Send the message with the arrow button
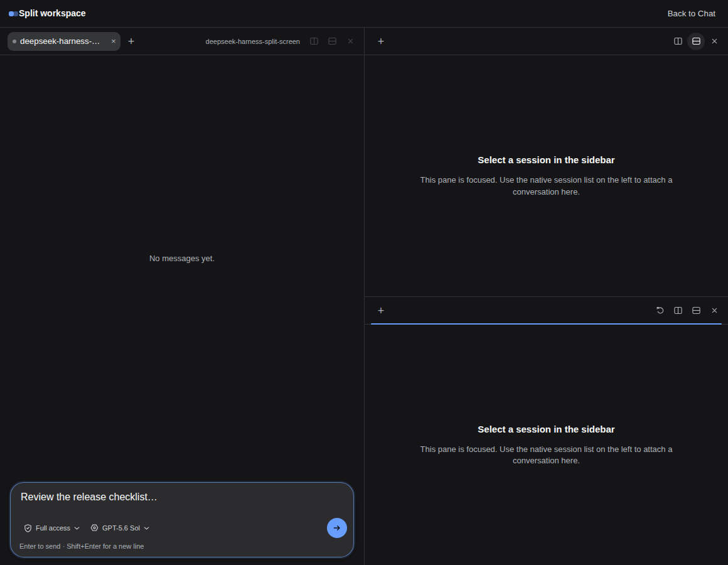Image resolution: width=728 pixels, height=565 pixels. [x=337, y=528]
